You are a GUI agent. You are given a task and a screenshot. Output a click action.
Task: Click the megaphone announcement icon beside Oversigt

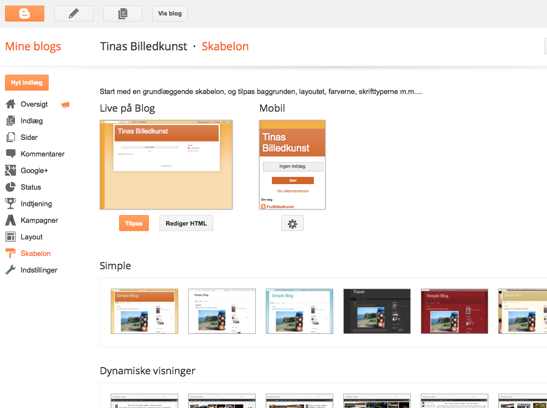tap(65, 104)
